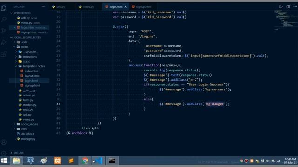Open Google Chrome from taskbar
Screen dimensions: 298x167
(85, 161)
